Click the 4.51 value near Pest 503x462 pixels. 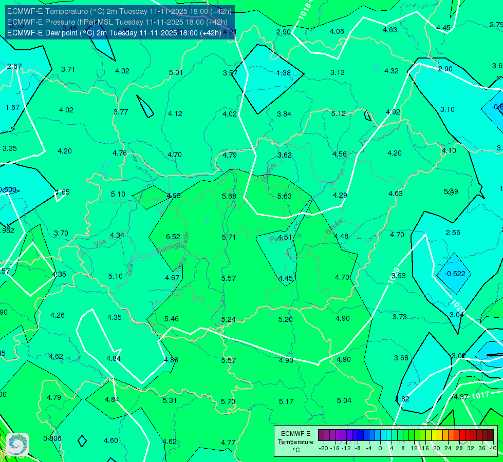click(285, 237)
